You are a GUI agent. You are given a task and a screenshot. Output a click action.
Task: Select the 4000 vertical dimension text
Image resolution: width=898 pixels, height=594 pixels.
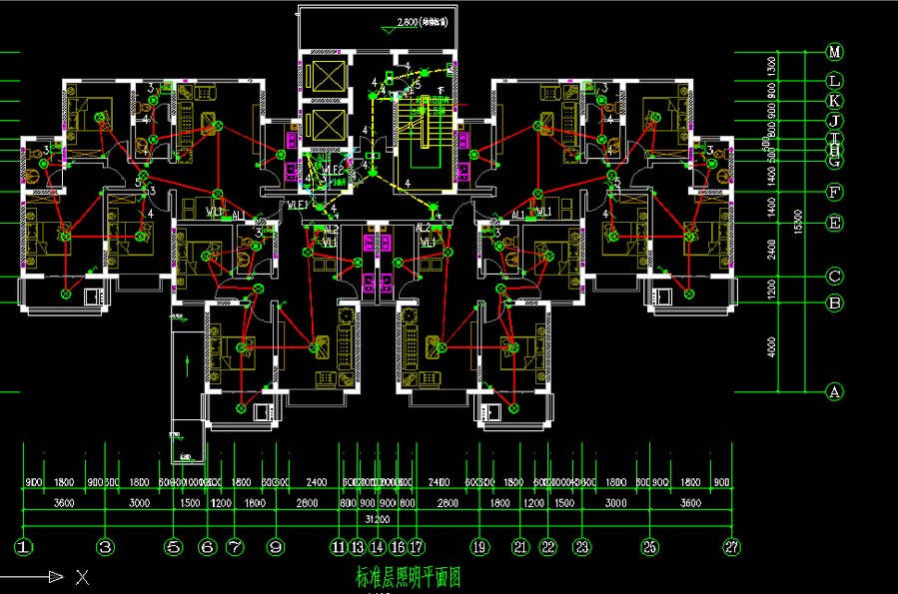coord(771,346)
